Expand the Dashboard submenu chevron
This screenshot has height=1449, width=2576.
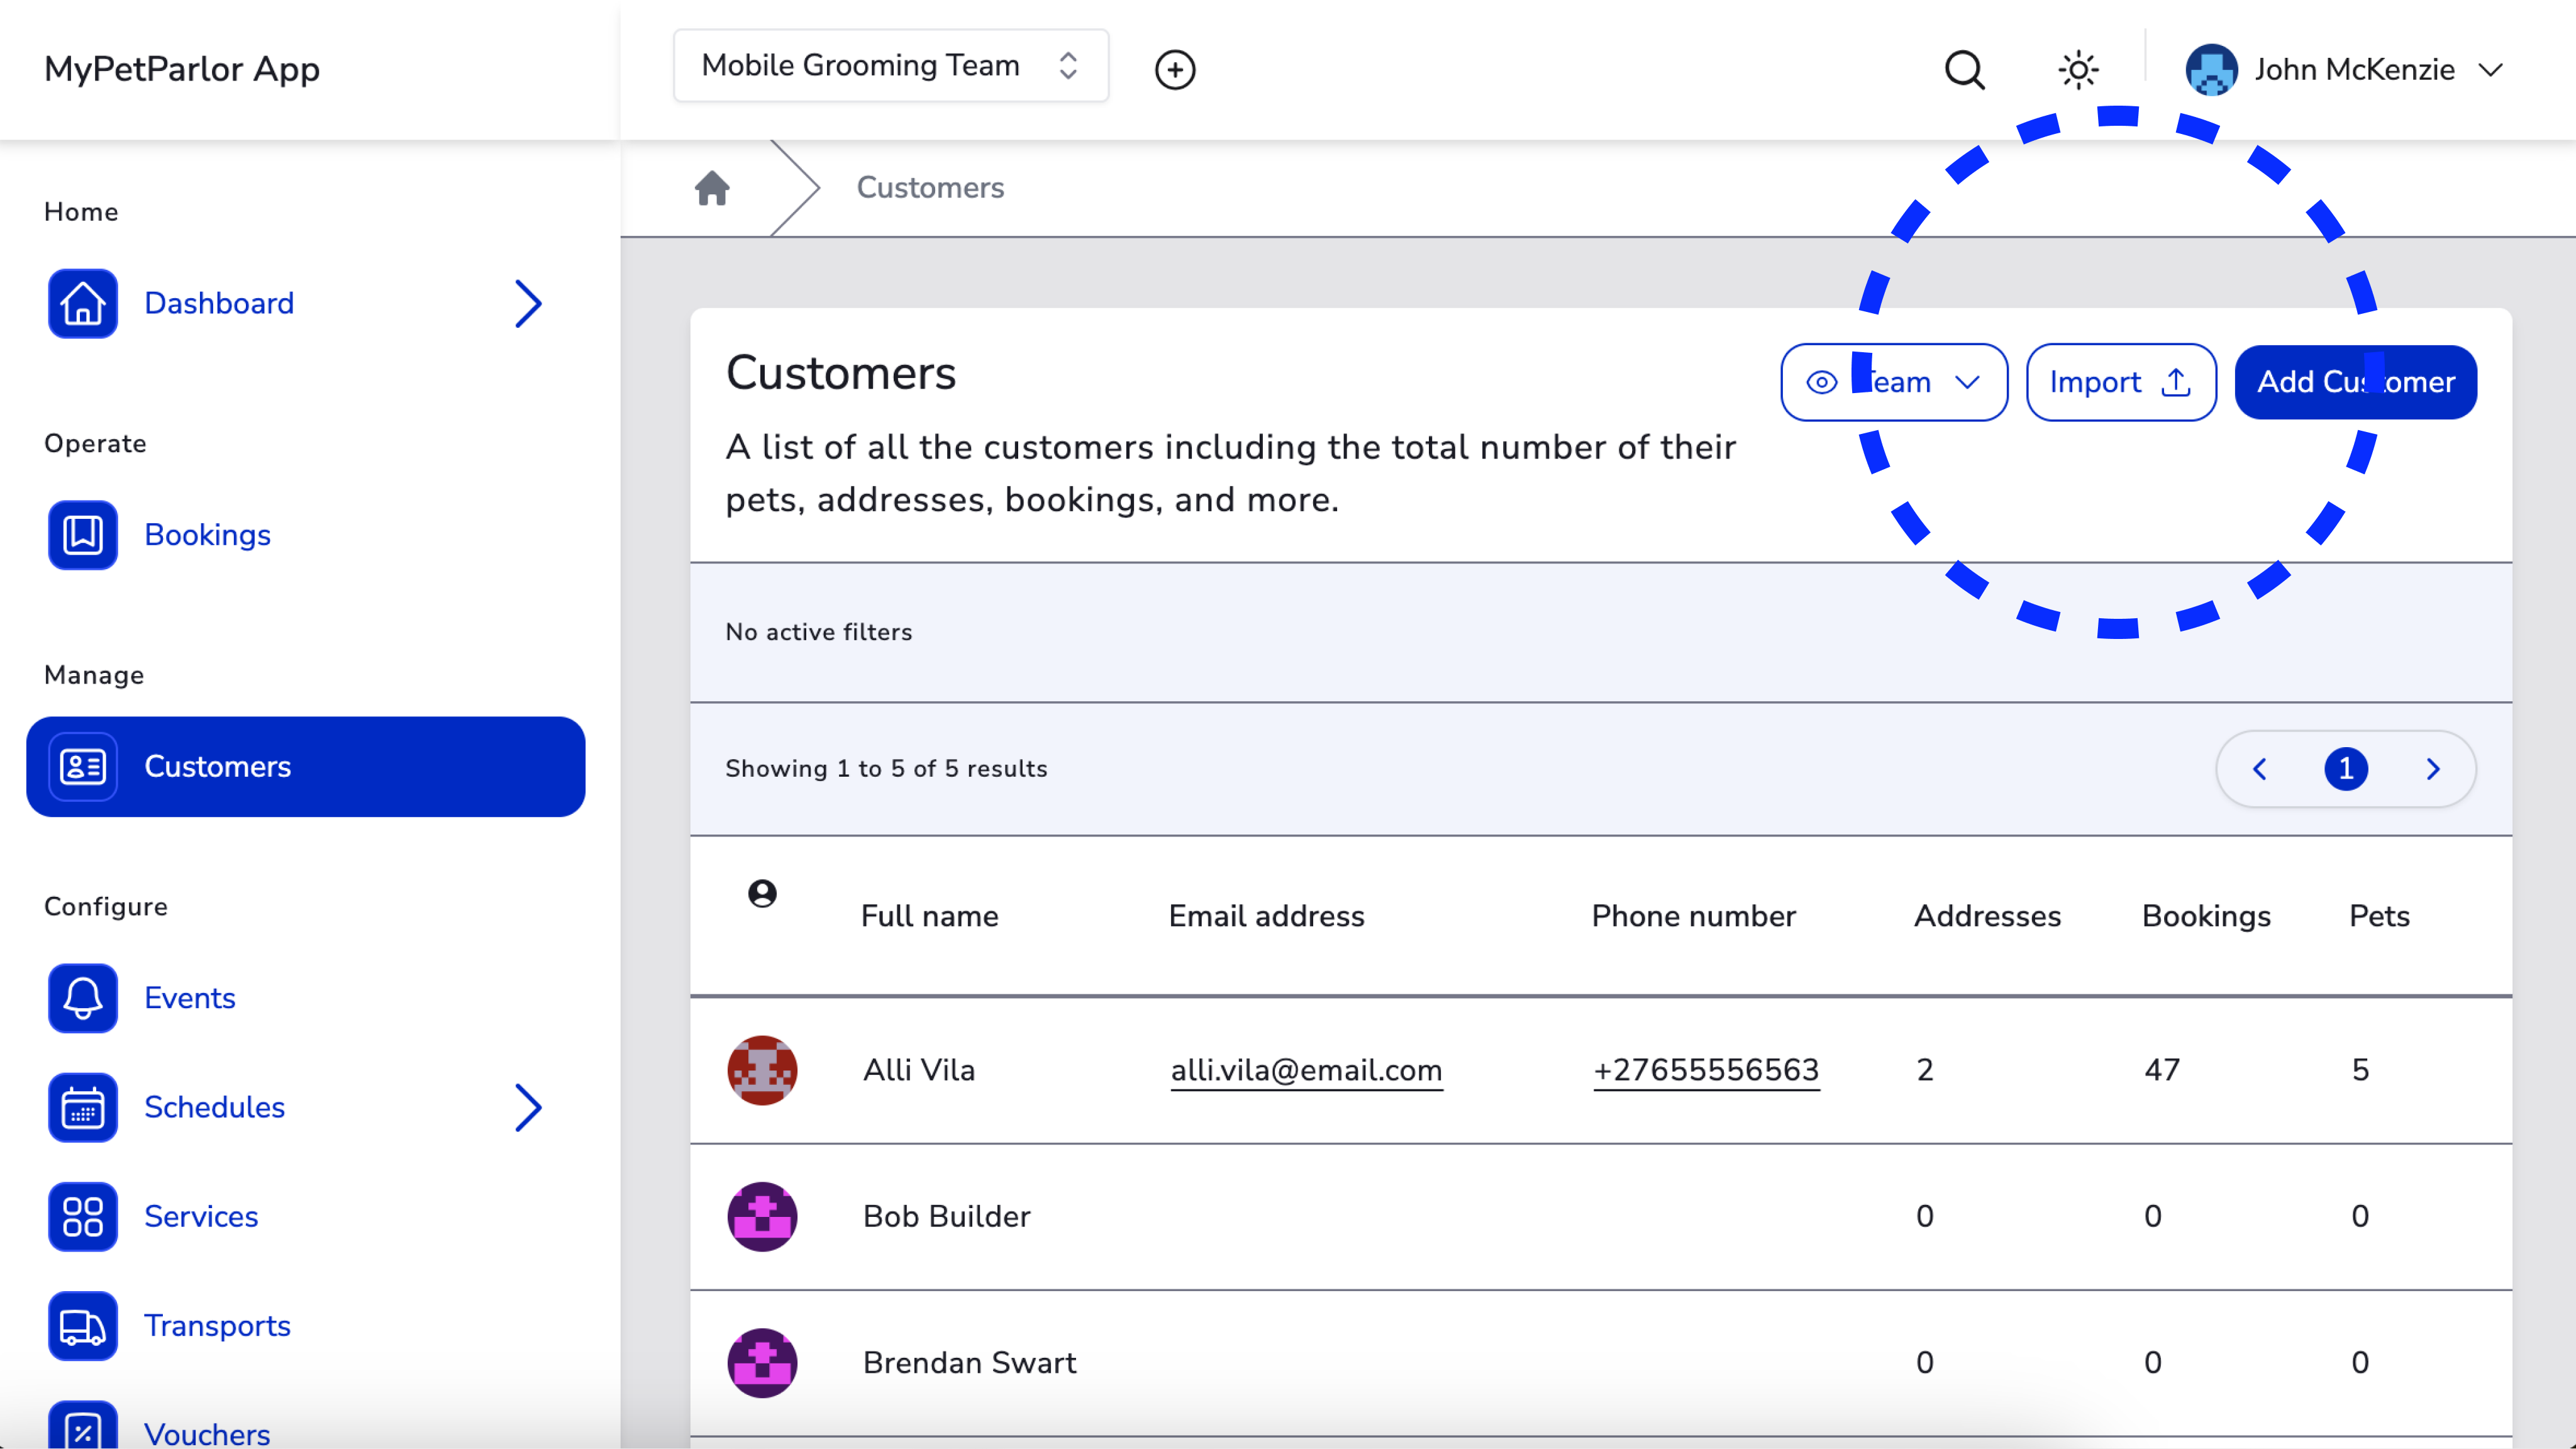tap(528, 304)
